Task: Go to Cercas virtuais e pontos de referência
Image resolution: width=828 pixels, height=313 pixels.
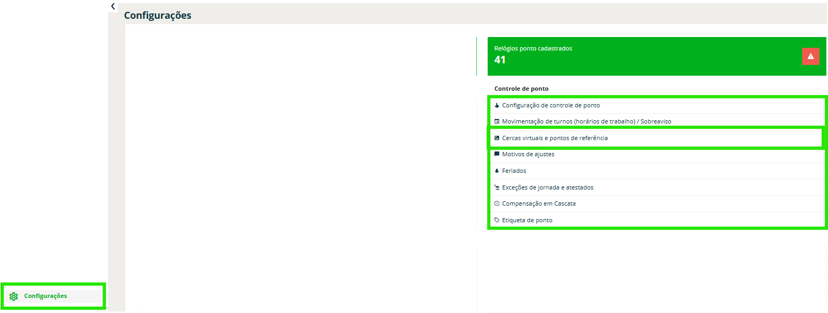Action: click(x=555, y=138)
